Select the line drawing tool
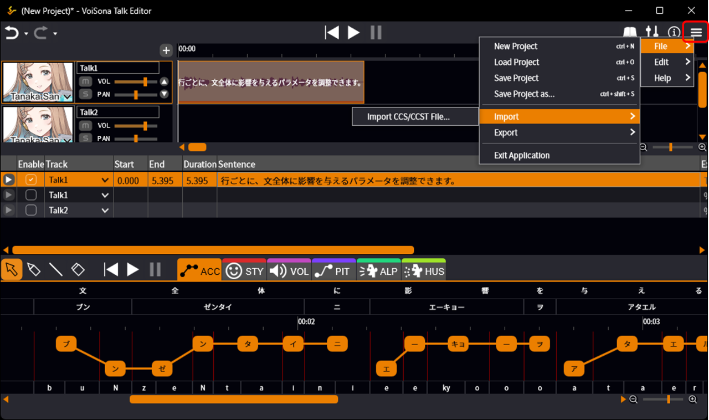 pyautogui.click(x=56, y=270)
